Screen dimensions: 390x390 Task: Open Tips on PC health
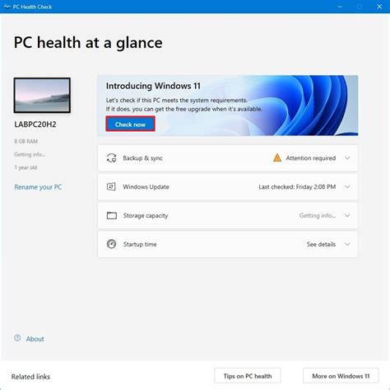point(248,376)
